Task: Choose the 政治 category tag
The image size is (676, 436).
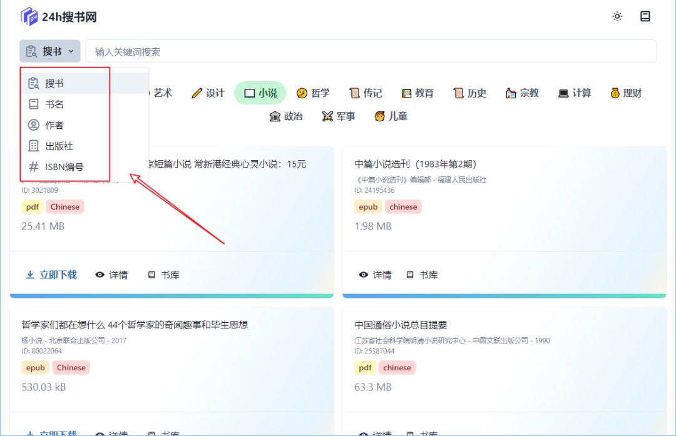Action: tap(286, 116)
